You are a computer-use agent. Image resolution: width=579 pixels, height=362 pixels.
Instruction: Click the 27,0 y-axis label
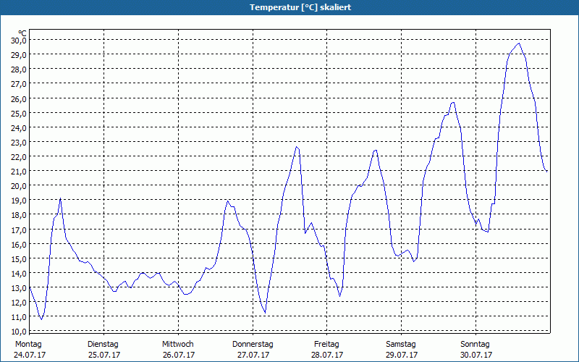[x=19, y=84]
